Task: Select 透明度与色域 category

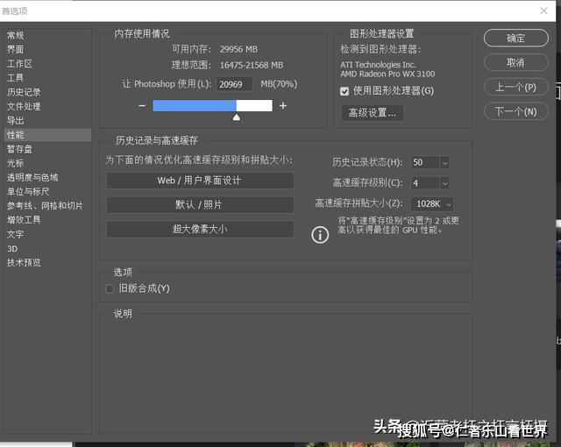Action: coord(32,177)
